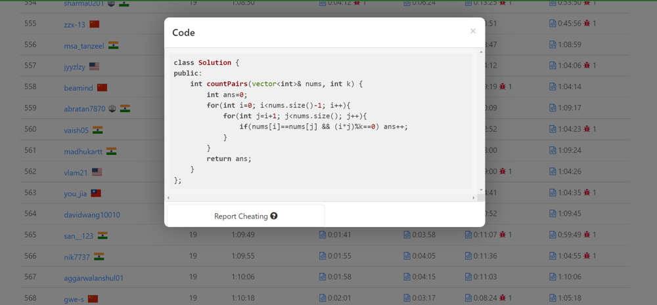This screenshot has height=305, width=657.
Task: Open the code icon next to 1:09:45
Action: pos(553,213)
